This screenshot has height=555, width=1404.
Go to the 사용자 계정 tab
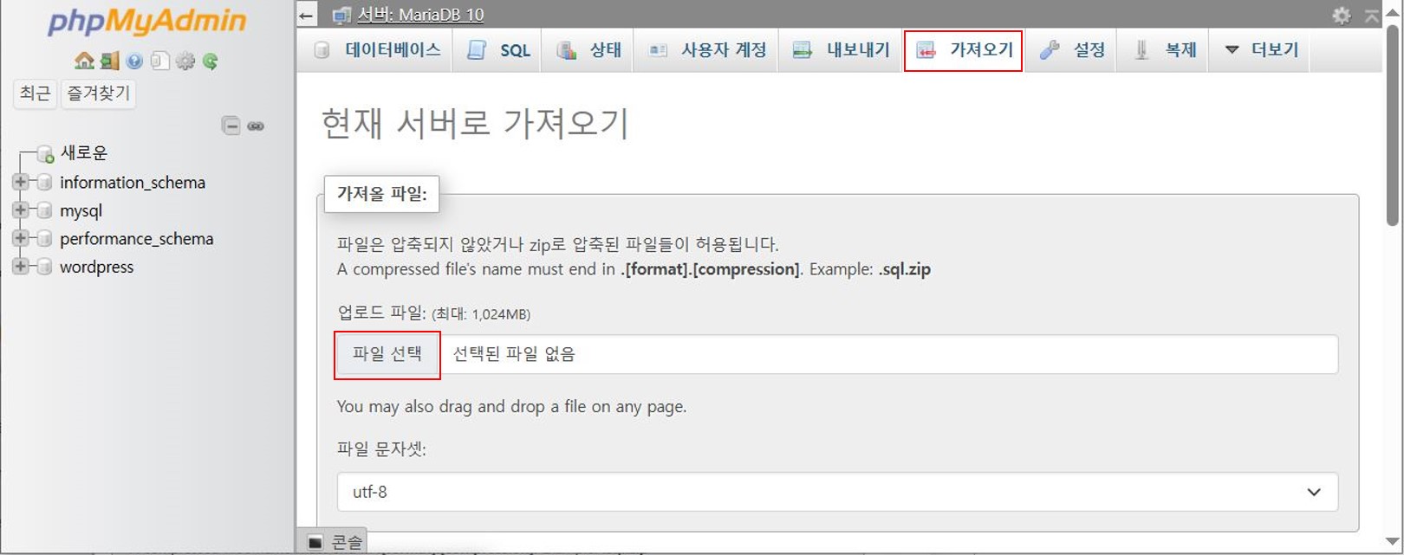(x=707, y=50)
